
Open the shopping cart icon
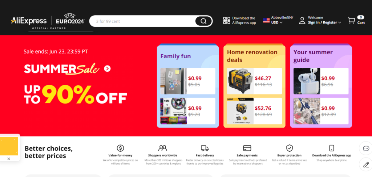point(351,21)
